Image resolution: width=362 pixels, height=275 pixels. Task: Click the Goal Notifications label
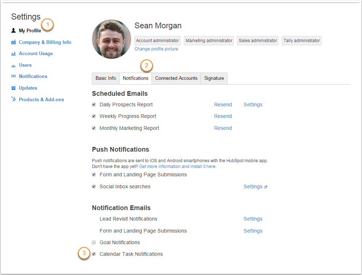click(120, 242)
